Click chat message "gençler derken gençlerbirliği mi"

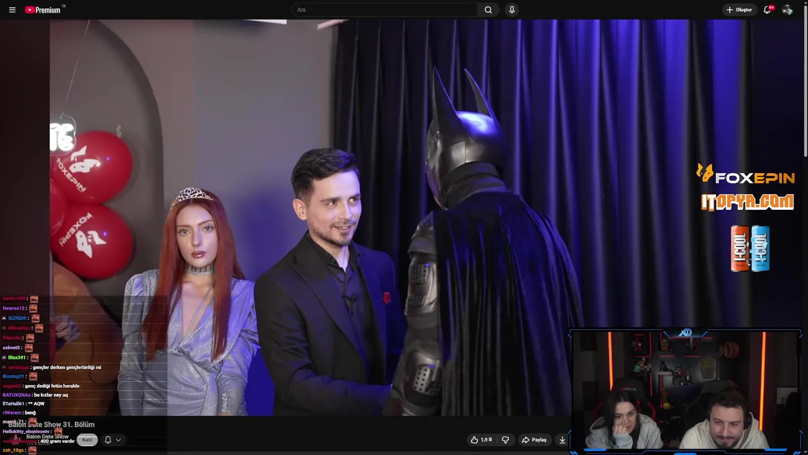coord(67,367)
